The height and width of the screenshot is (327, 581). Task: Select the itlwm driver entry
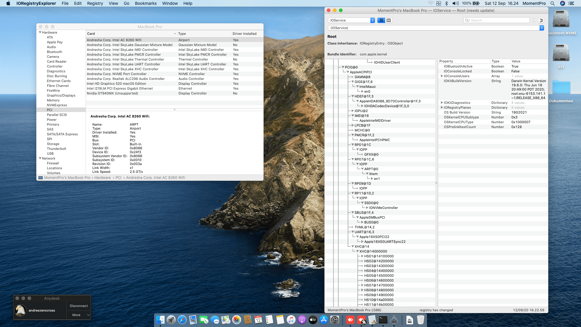pos(373,174)
